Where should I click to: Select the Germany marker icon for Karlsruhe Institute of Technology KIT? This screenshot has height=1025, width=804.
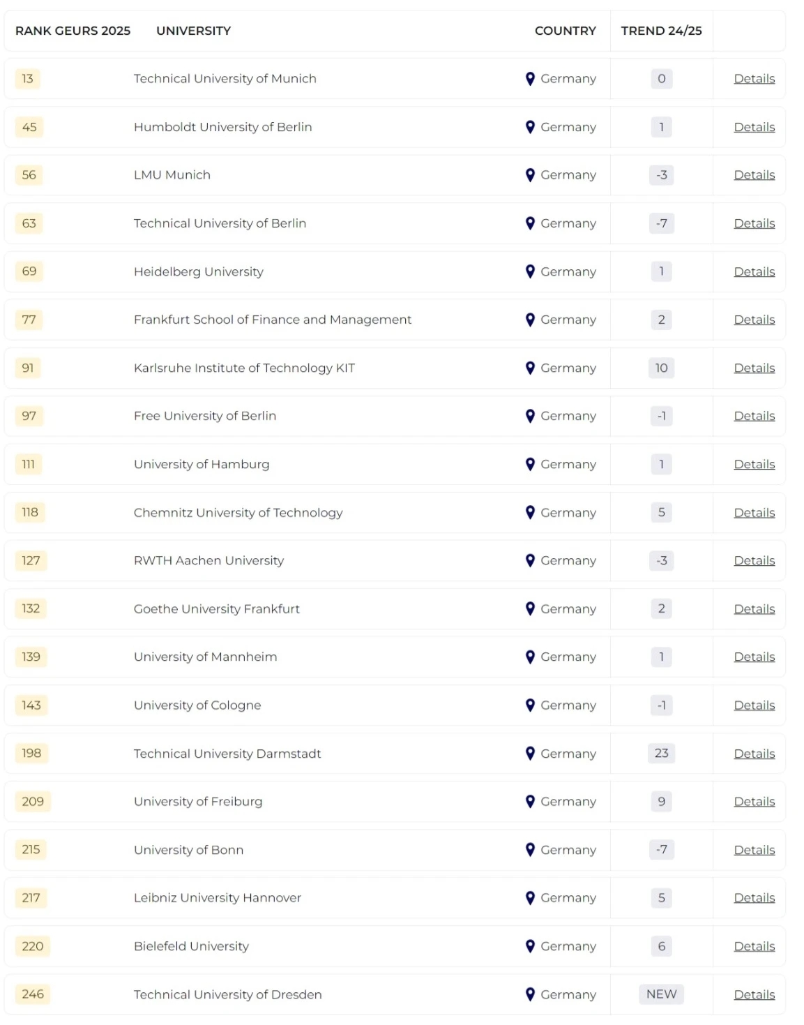click(532, 368)
